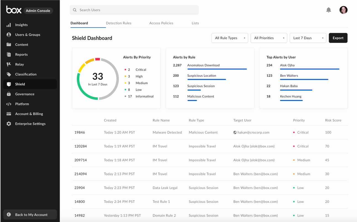Click Anomalous Download rule bar
The image size is (357, 222).
pos(217,69)
